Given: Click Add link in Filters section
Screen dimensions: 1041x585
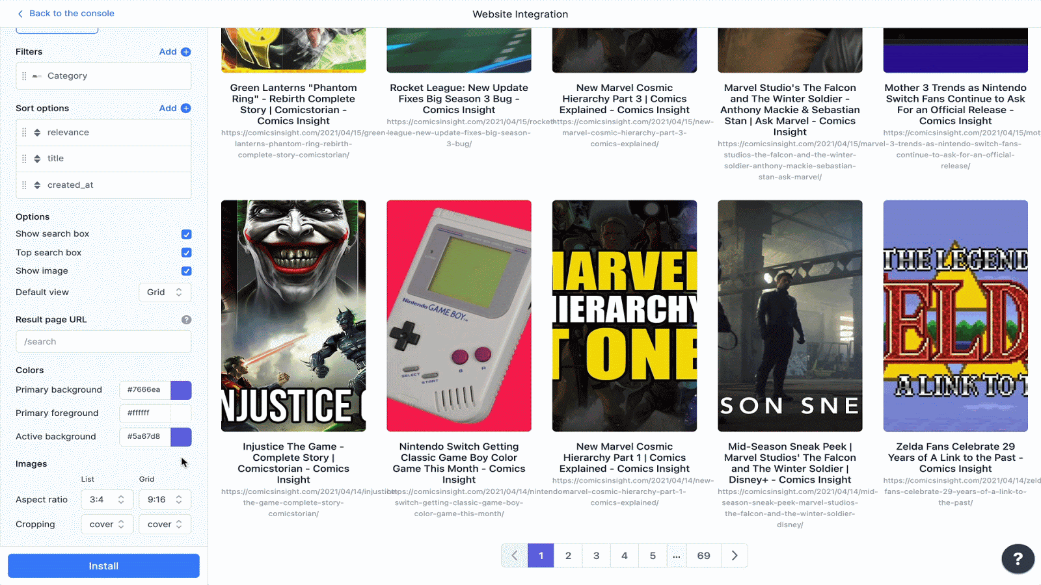Looking at the screenshot, I should pos(168,52).
